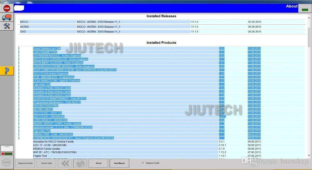This screenshot has height=170, width=312.
Task: Select 'EDC17CV41 - UDST CS' row
Action: coord(161,113)
